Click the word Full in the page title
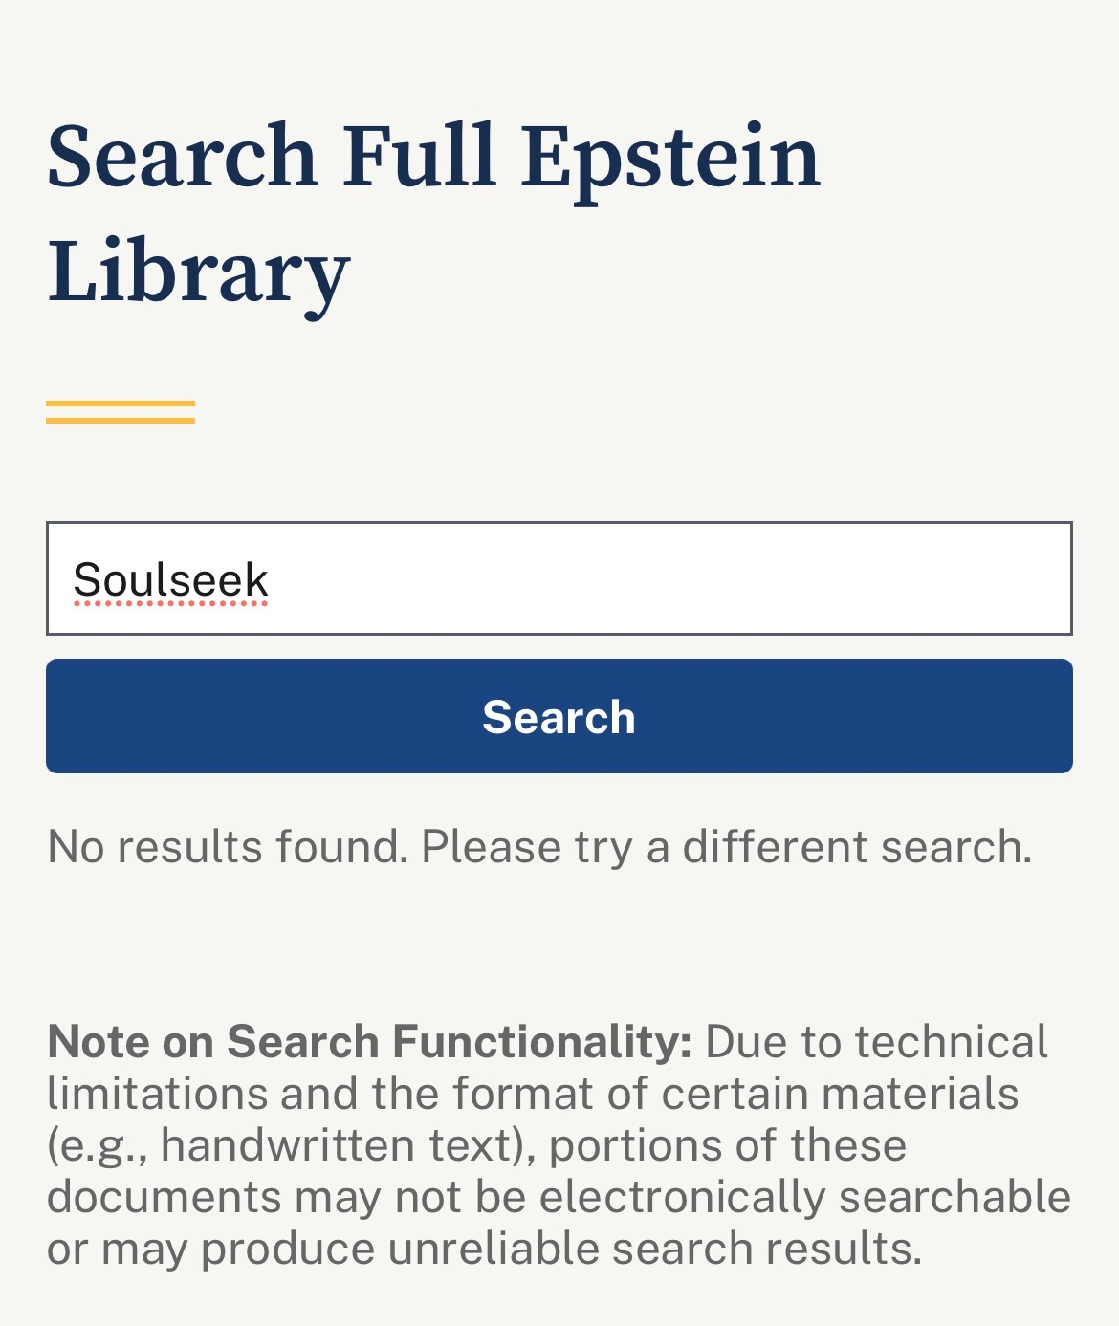Screen dimensions: 1119x1326 click(x=420, y=155)
